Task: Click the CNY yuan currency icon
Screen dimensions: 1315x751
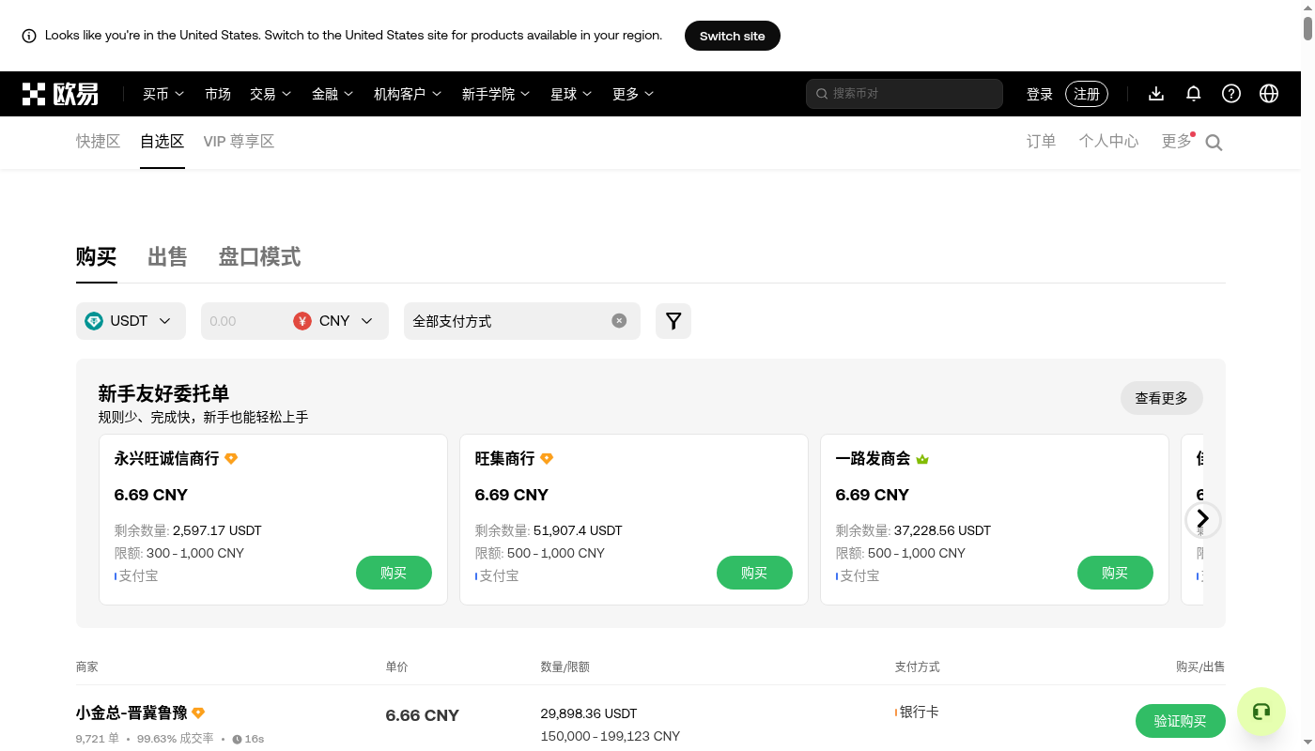Action: (302, 321)
